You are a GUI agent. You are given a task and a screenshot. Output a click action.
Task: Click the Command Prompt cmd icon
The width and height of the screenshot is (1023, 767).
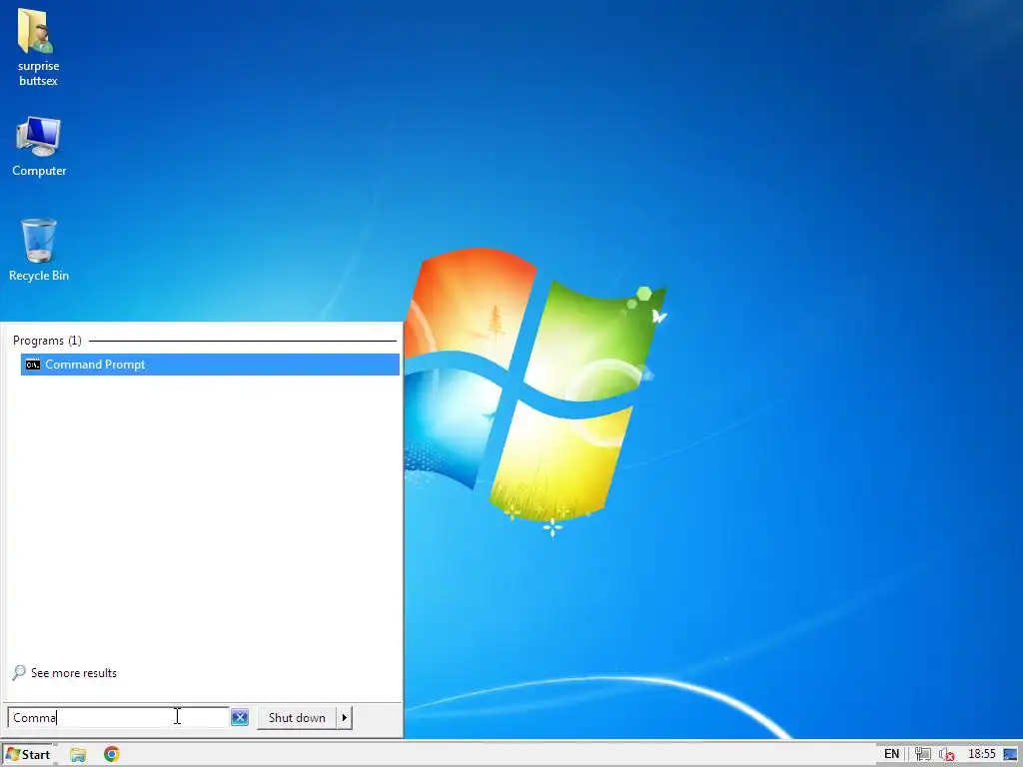[x=33, y=365]
